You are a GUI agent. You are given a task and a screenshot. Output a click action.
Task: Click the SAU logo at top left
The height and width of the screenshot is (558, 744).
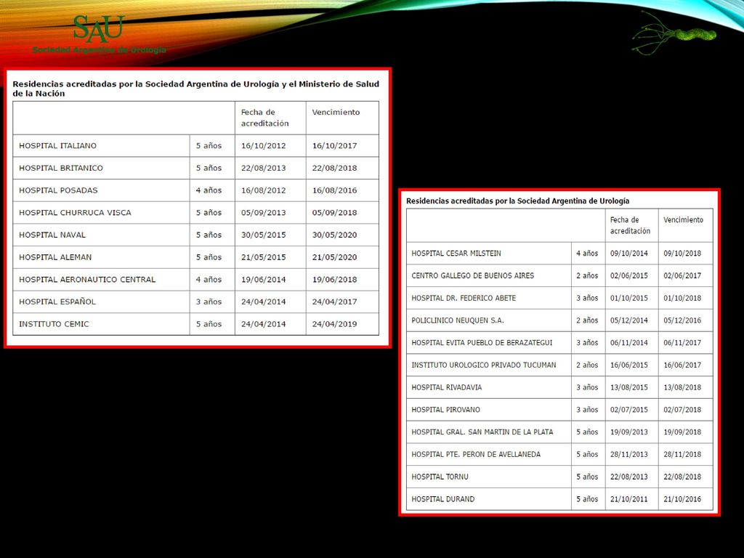99,28
